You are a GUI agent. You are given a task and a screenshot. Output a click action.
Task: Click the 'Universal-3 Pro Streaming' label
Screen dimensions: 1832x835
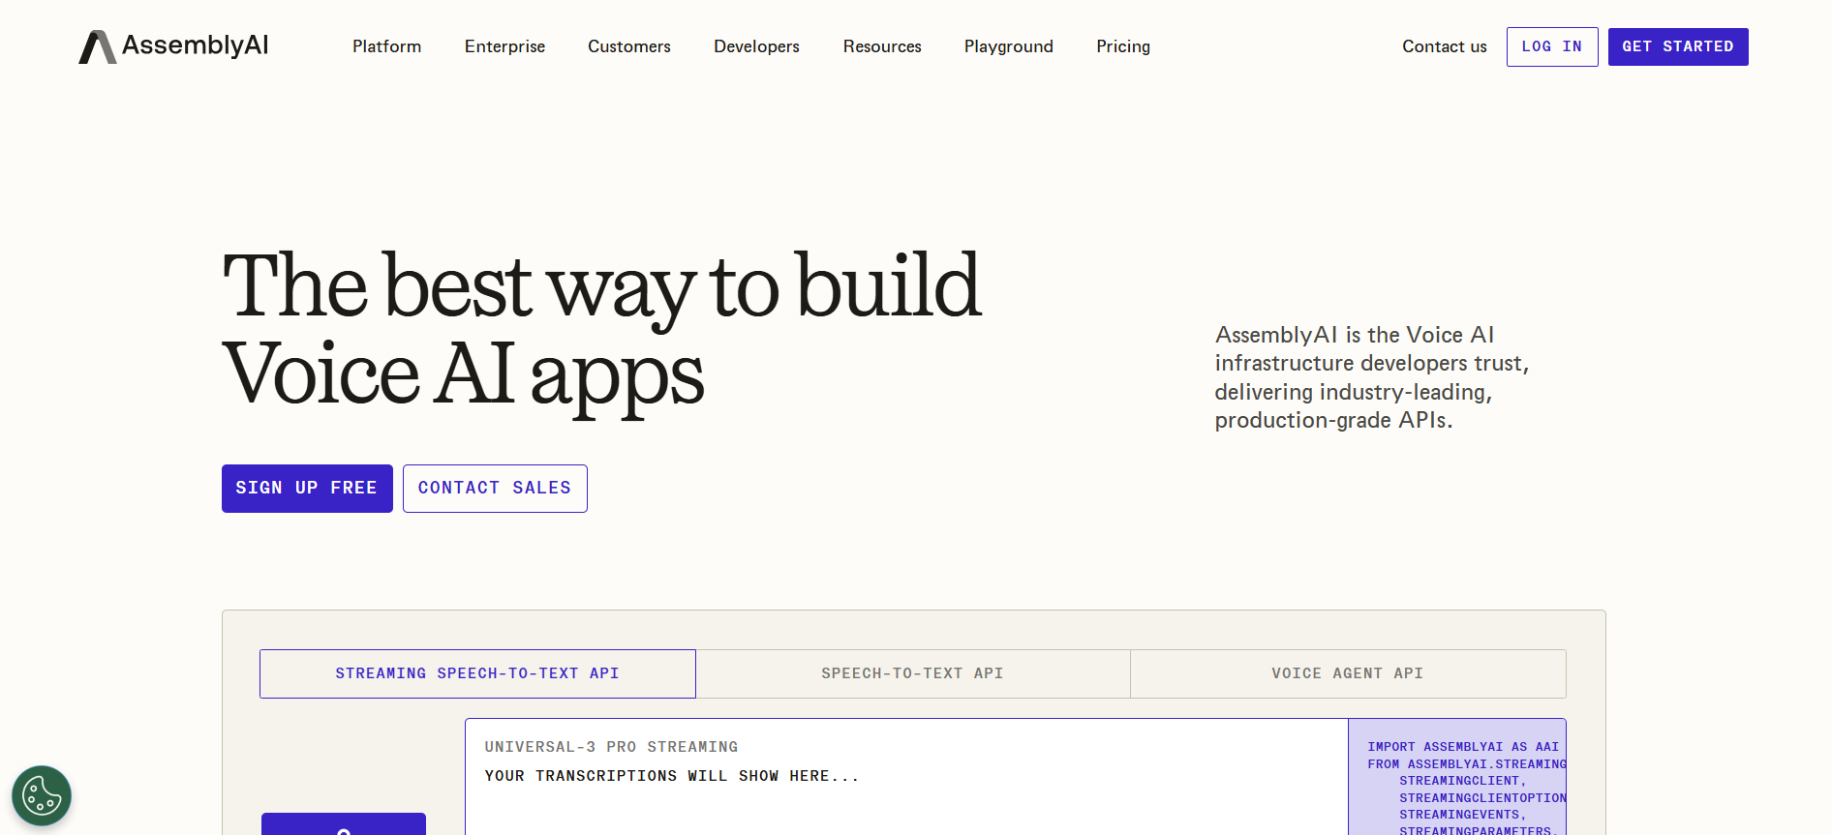click(611, 747)
